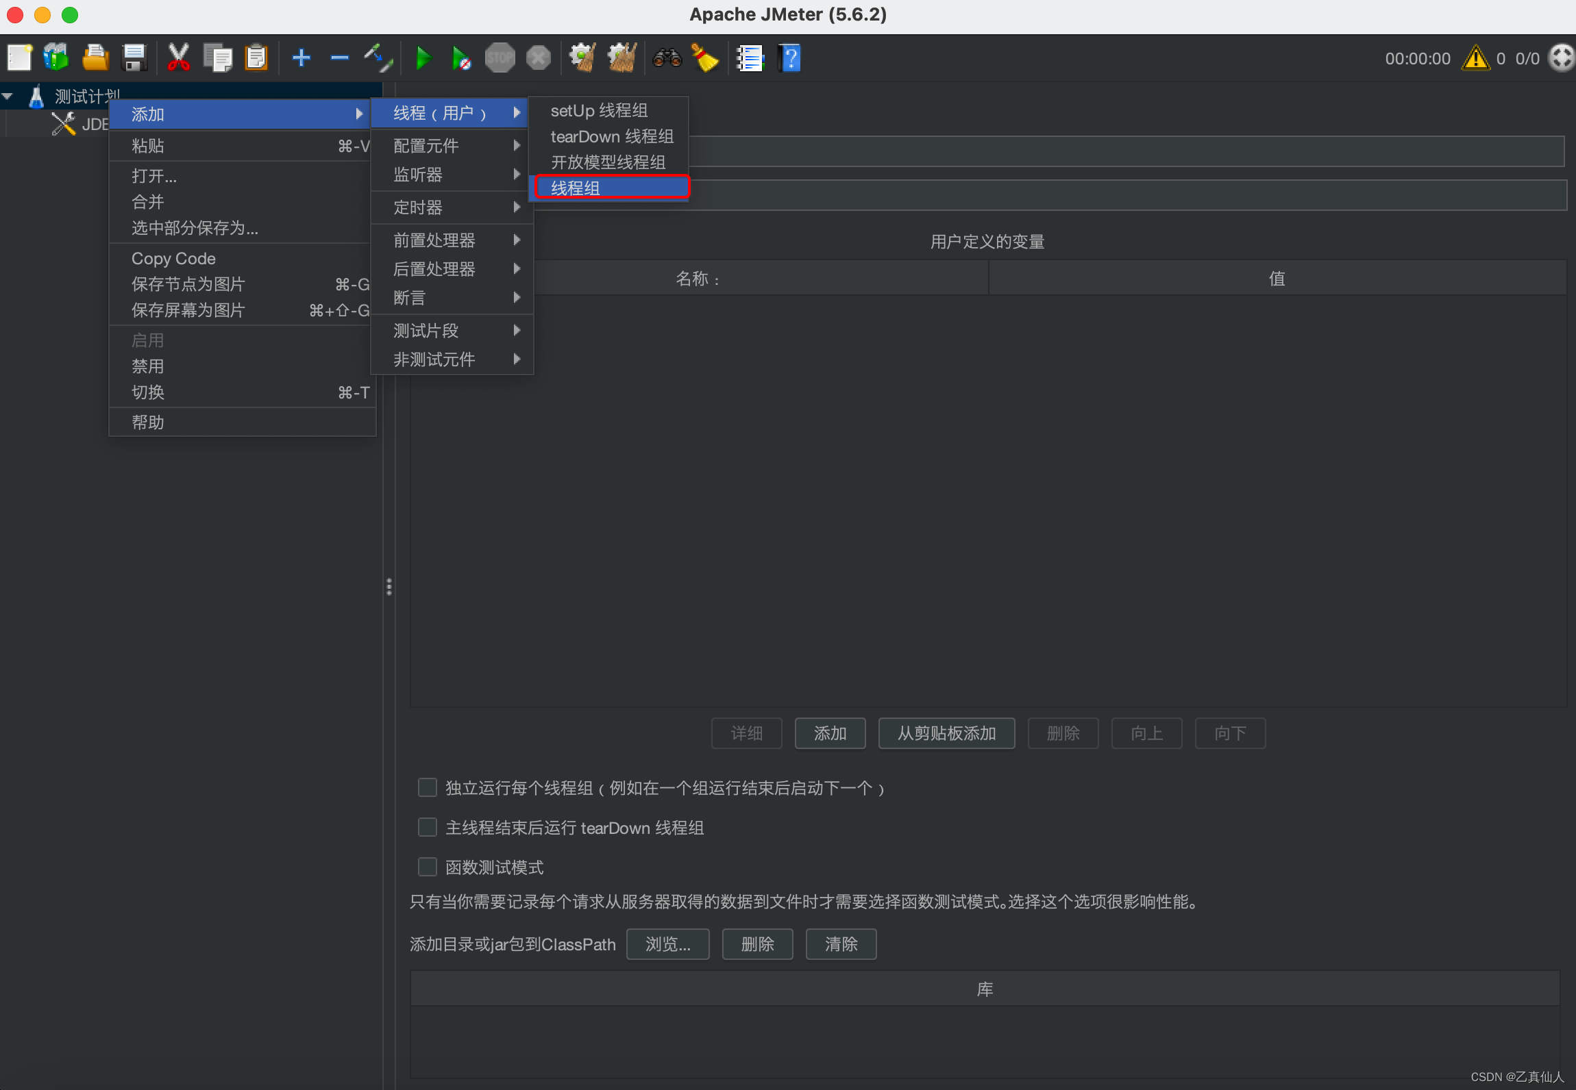Click the split pane divider handle dots

tap(389, 587)
